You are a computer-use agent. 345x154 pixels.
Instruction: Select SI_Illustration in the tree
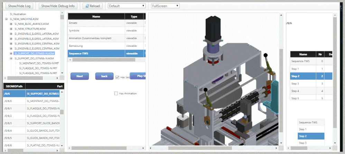(18, 14)
